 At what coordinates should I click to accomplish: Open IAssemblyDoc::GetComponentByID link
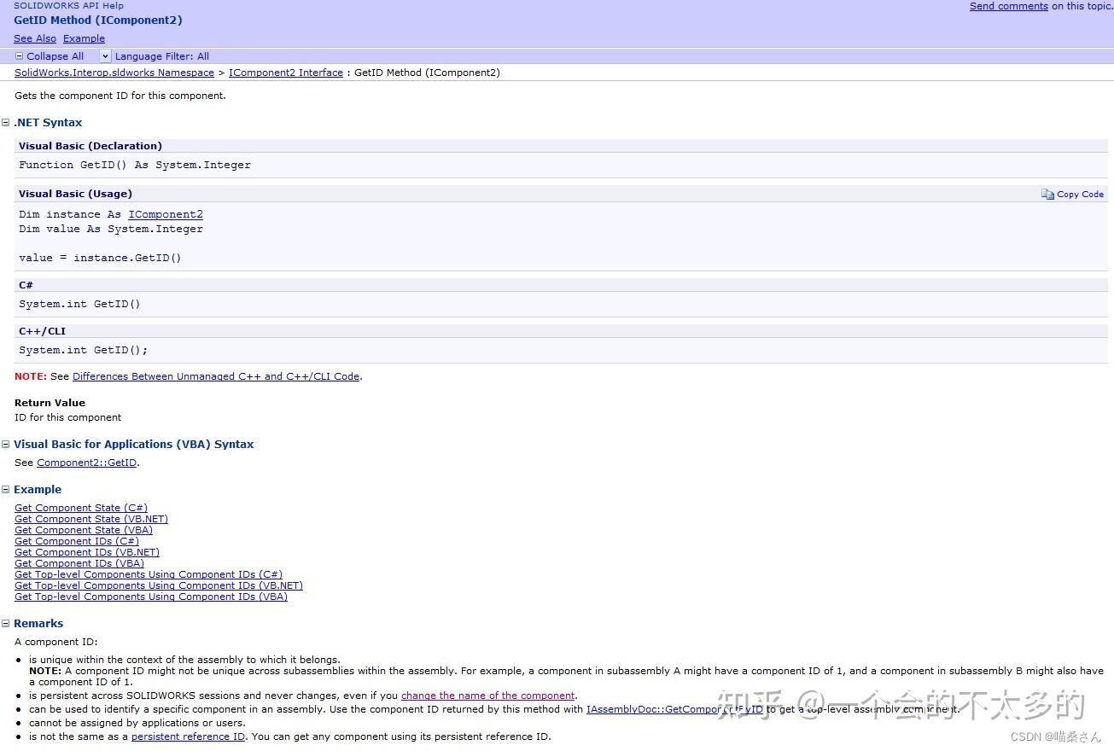coord(674,709)
